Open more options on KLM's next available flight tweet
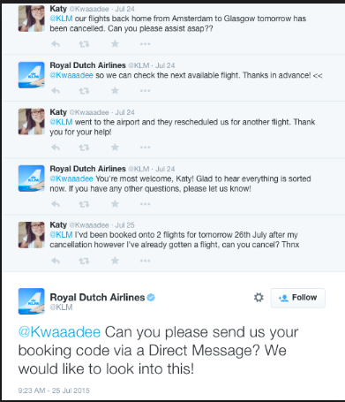The image size is (345, 402). point(145,91)
